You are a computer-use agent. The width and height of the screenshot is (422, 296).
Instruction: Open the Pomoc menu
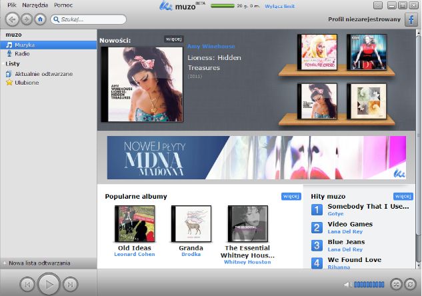click(63, 5)
